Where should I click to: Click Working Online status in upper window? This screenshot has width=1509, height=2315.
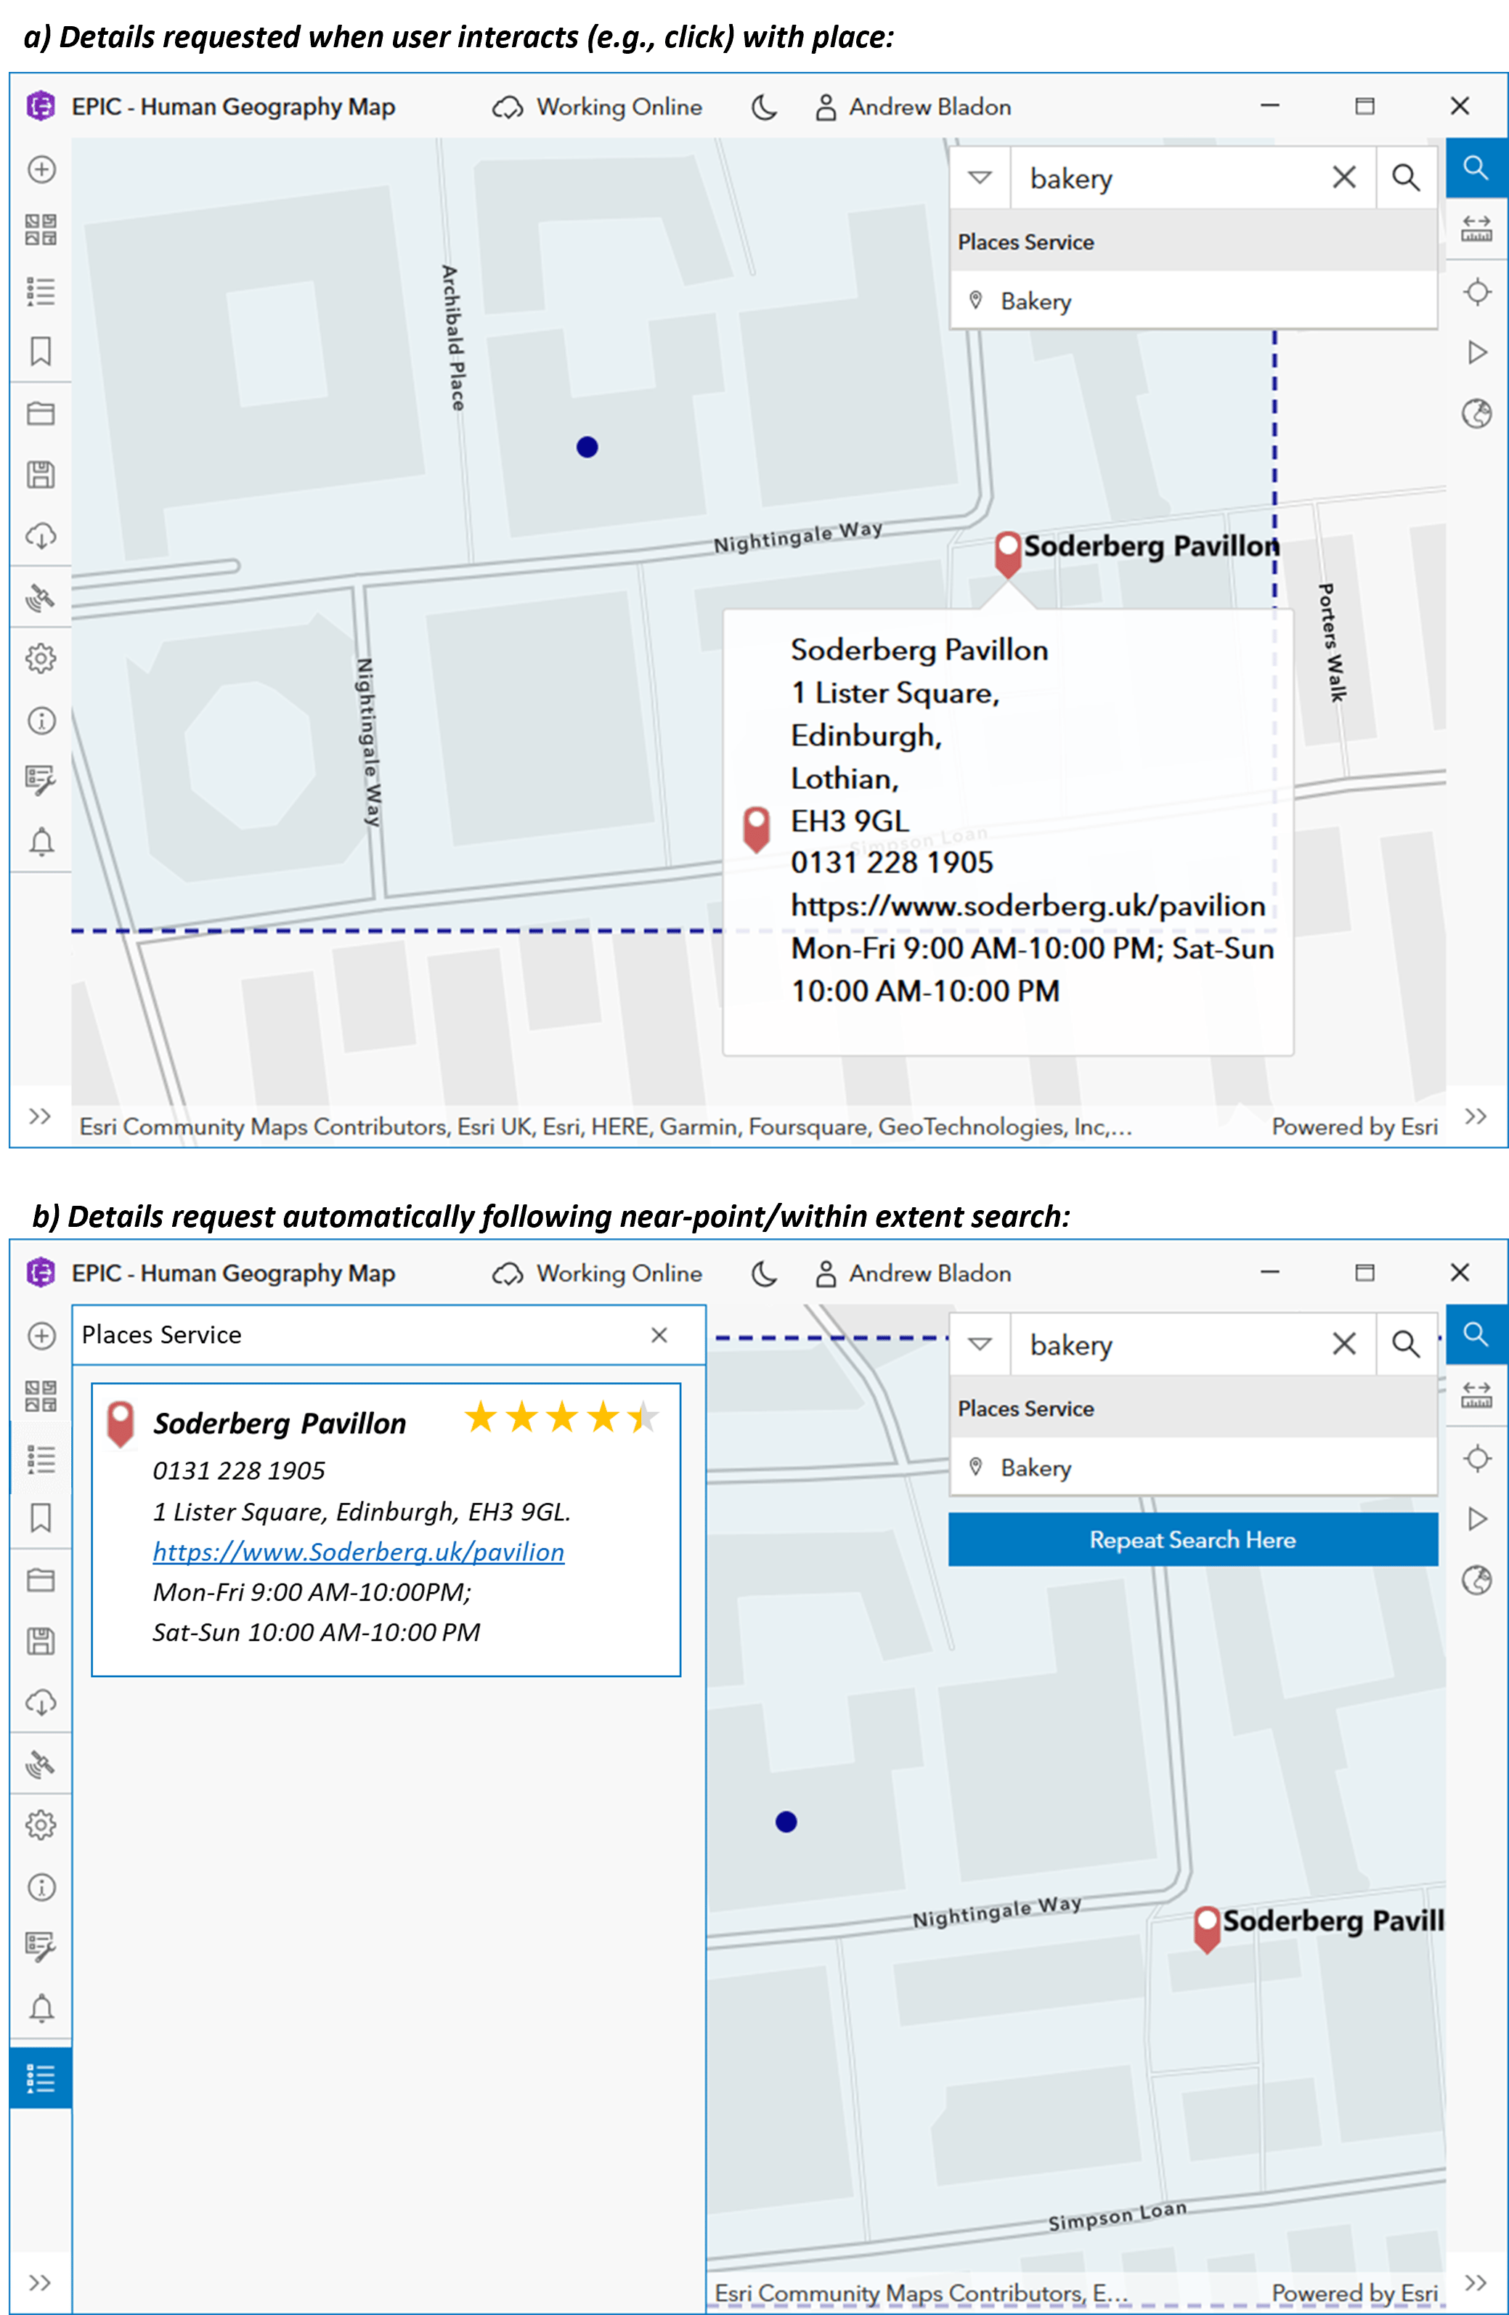click(598, 107)
